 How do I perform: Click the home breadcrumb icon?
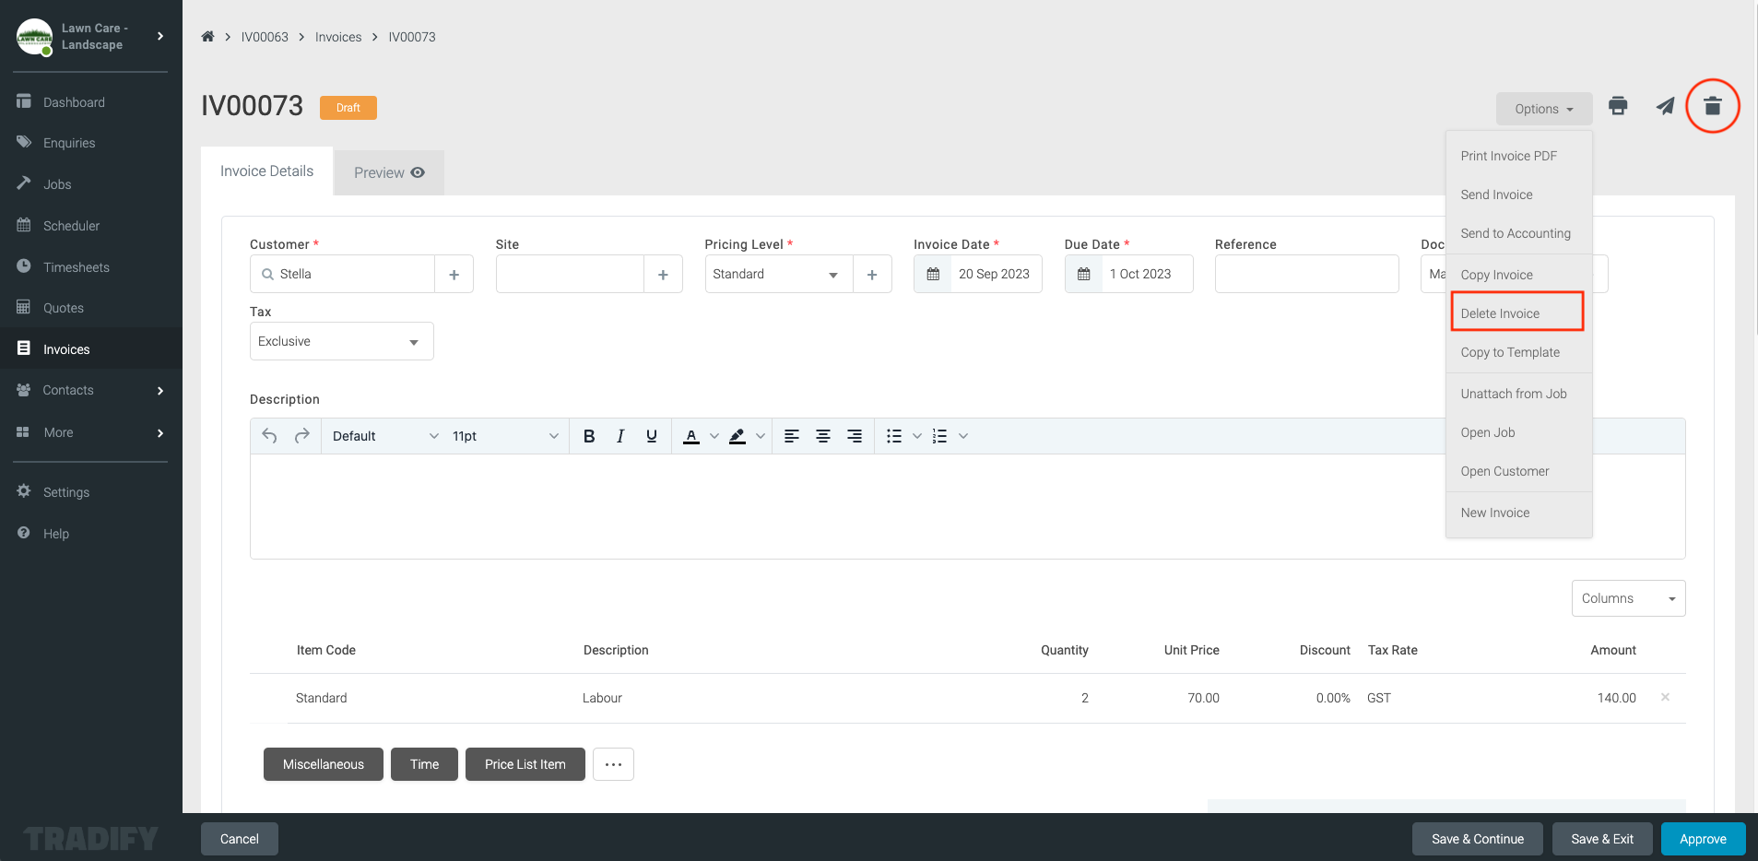click(x=207, y=36)
